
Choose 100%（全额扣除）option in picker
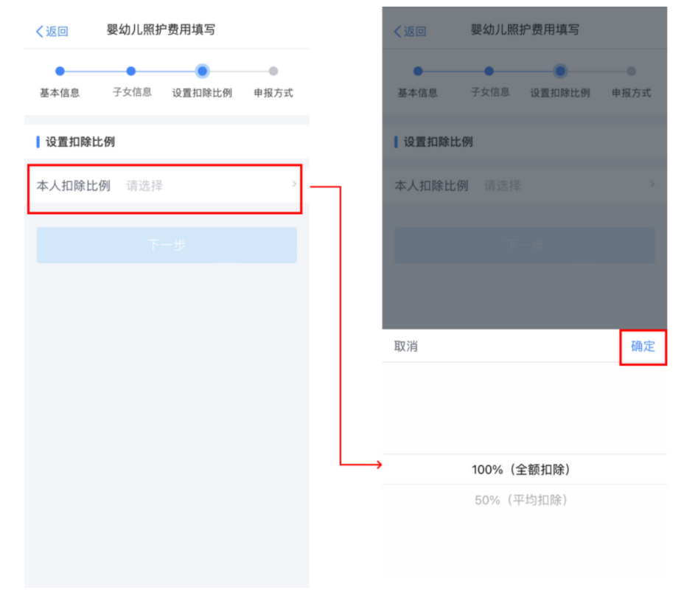tap(524, 470)
